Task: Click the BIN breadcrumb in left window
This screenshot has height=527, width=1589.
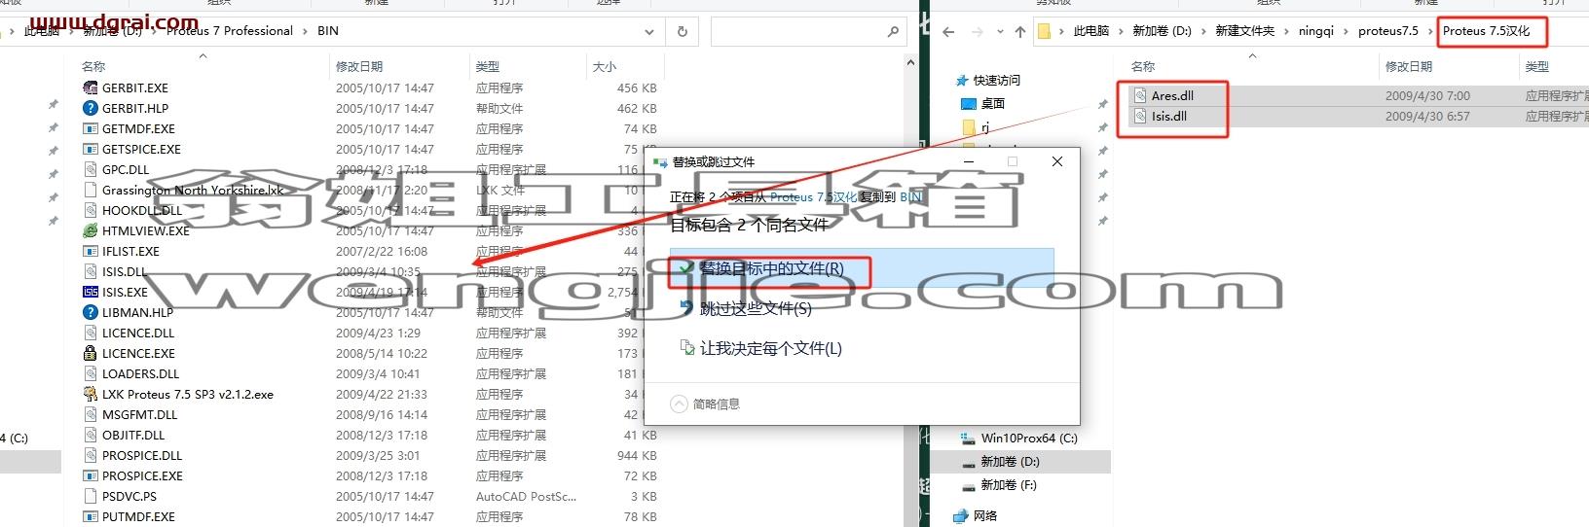Action: coord(328,31)
